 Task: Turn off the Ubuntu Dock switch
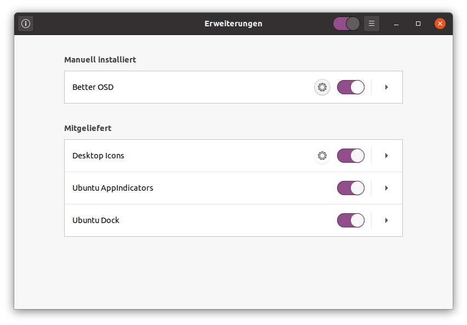coord(351,220)
